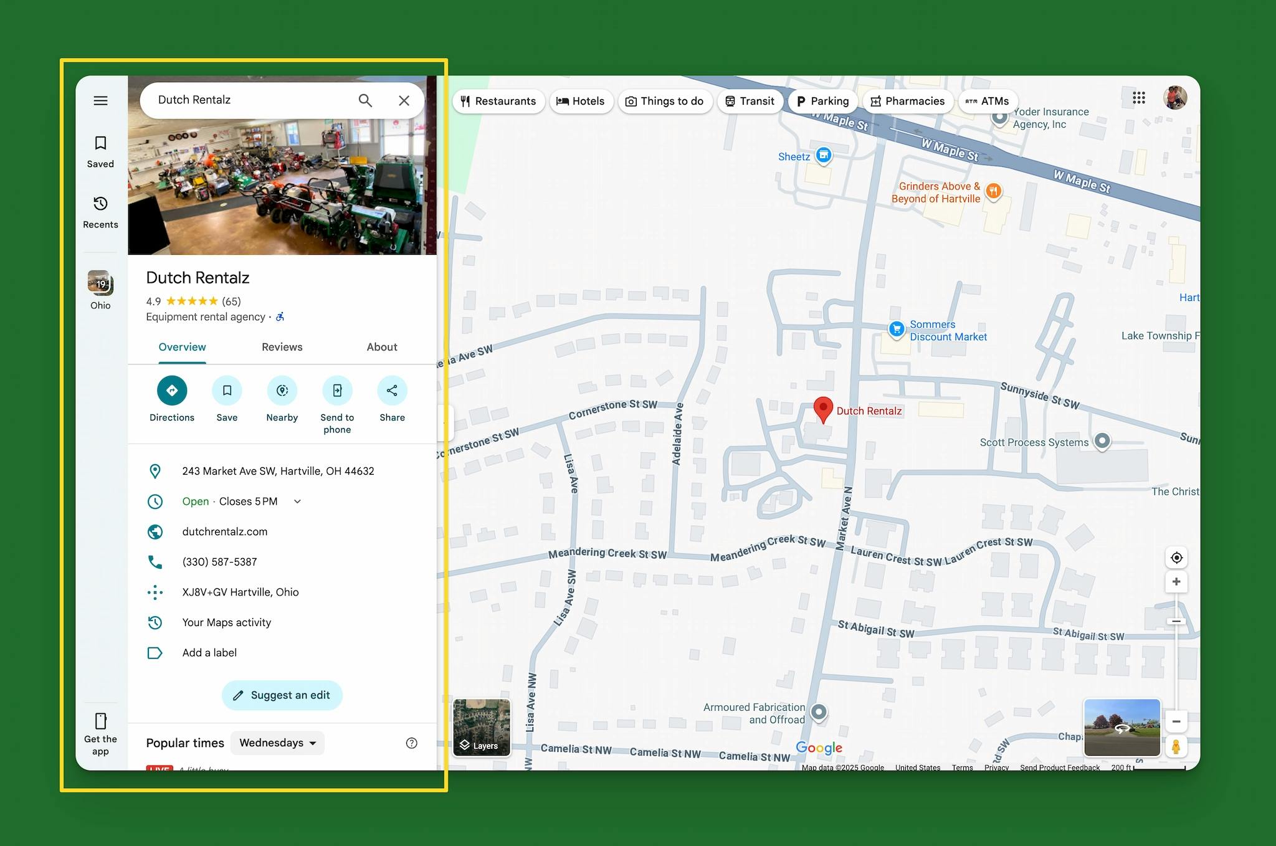Open the Saved places sidebar item
This screenshot has width=1276, height=846.
tap(100, 152)
